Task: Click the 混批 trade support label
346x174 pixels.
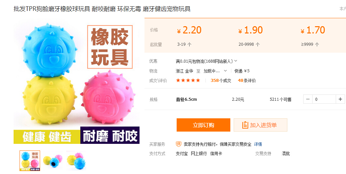Action: (x=286, y=154)
